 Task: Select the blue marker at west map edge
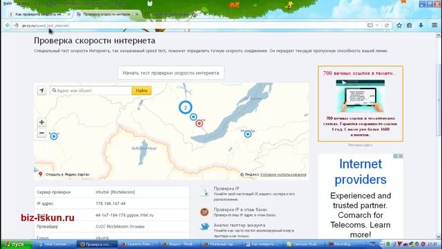[54, 136]
